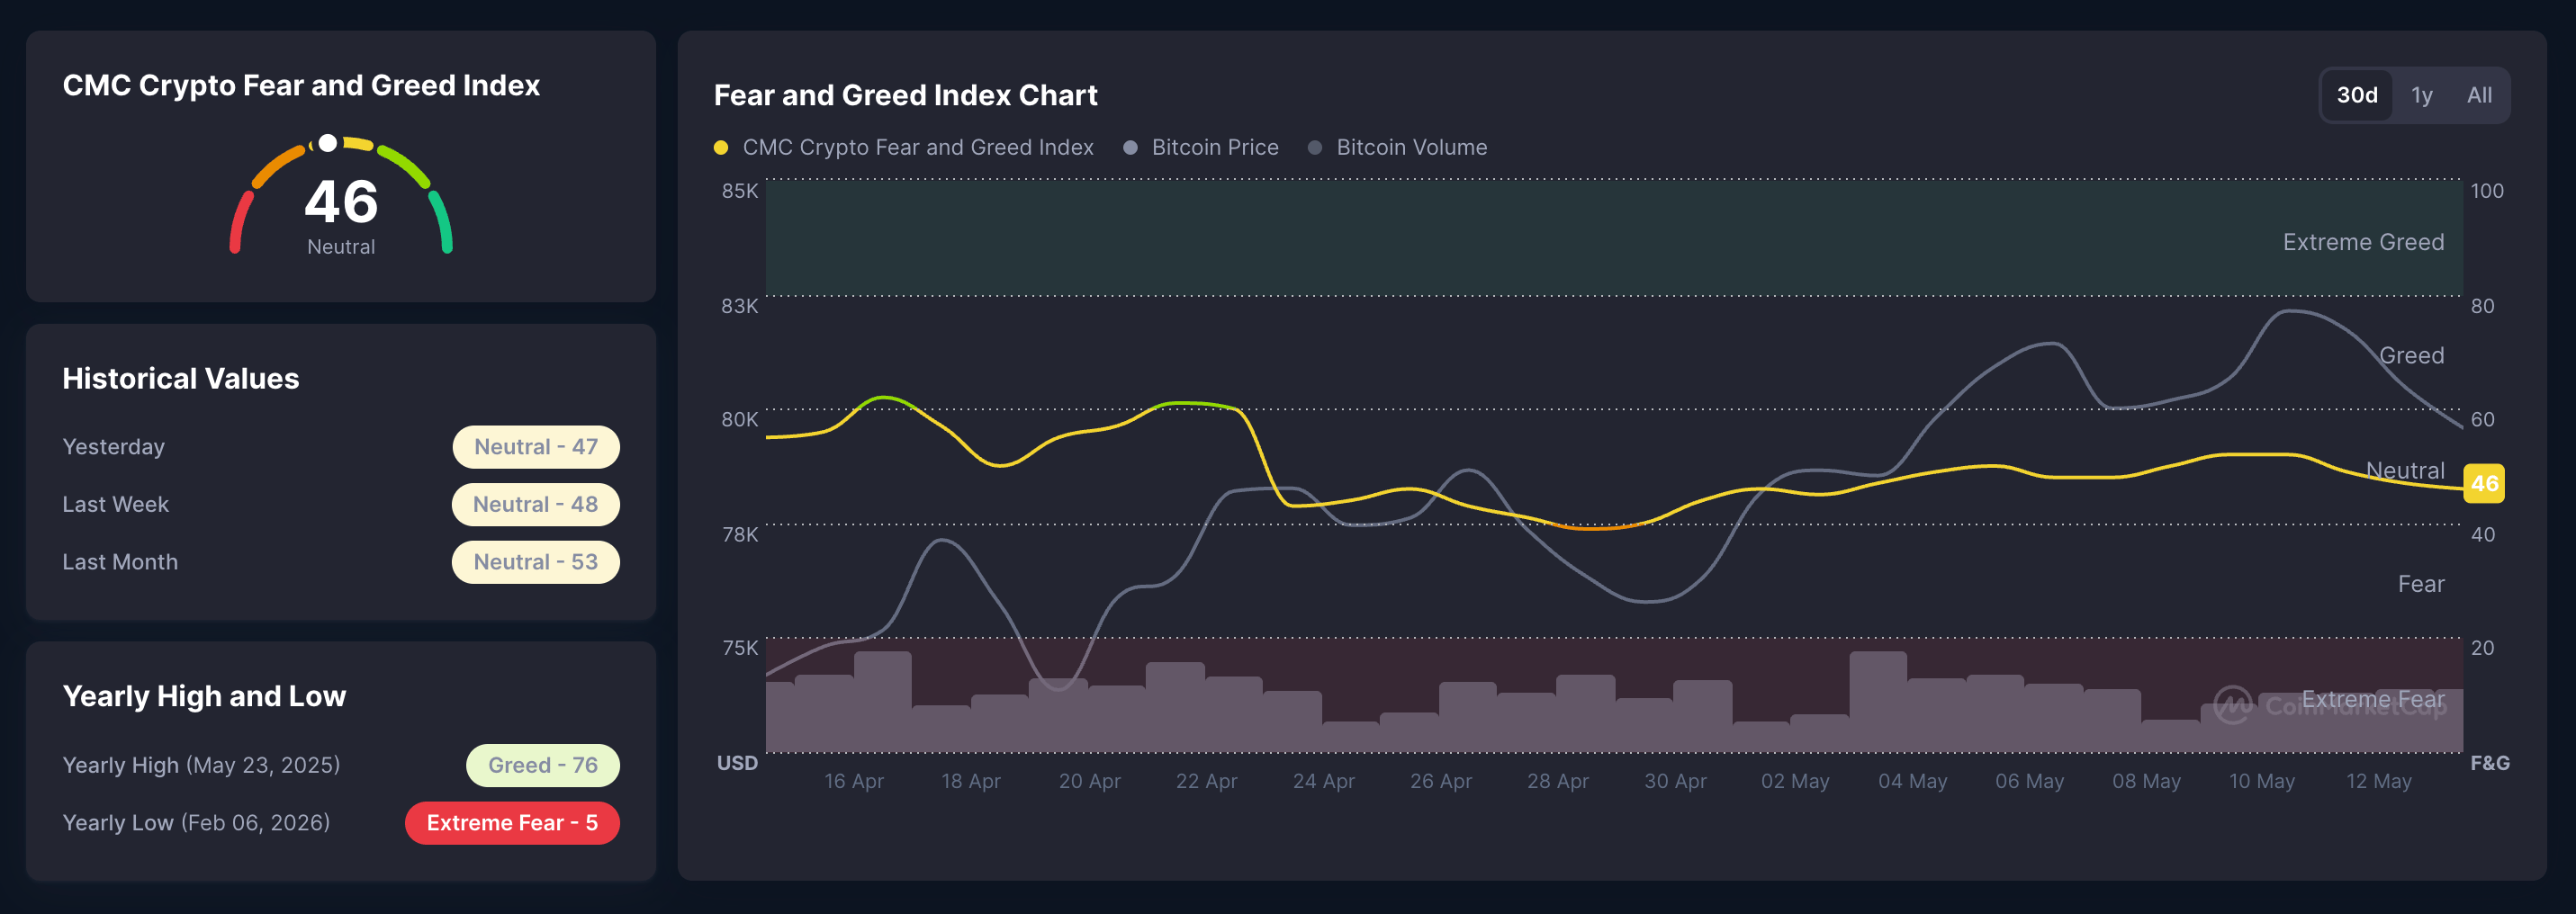2576x914 pixels.
Task: Click the large 46 gauge value
Action: [x=341, y=202]
